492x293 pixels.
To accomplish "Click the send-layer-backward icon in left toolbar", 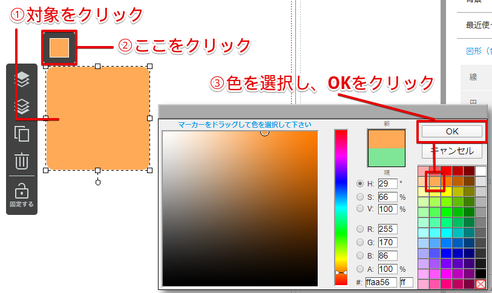I will [x=22, y=107].
